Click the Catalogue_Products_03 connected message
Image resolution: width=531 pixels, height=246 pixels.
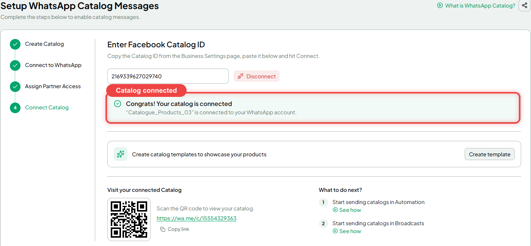(211, 112)
